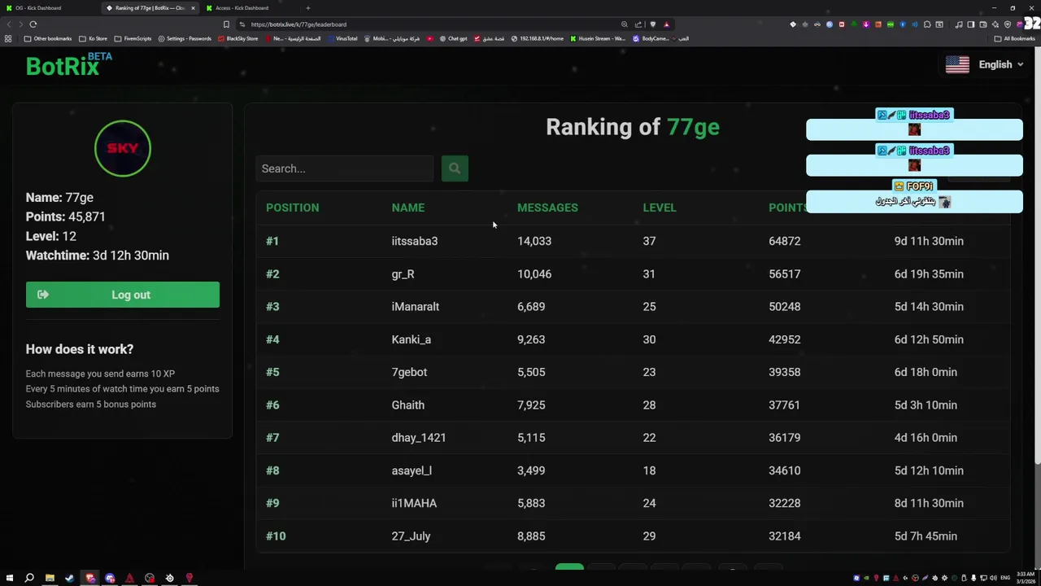Image resolution: width=1041 pixels, height=586 pixels.
Task: Click the Brave shields lion icon
Action: pyautogui.click(x=652, y=24)
